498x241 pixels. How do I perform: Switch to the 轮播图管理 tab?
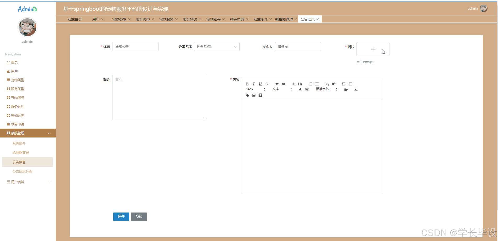tap(284, 19)
